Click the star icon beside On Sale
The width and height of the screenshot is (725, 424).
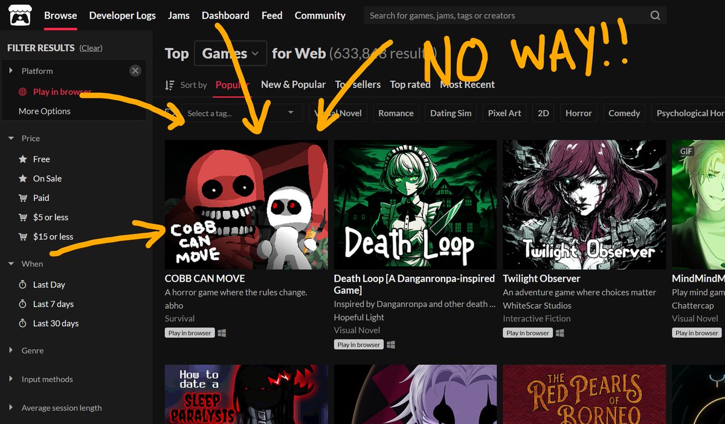pos(23,179)
